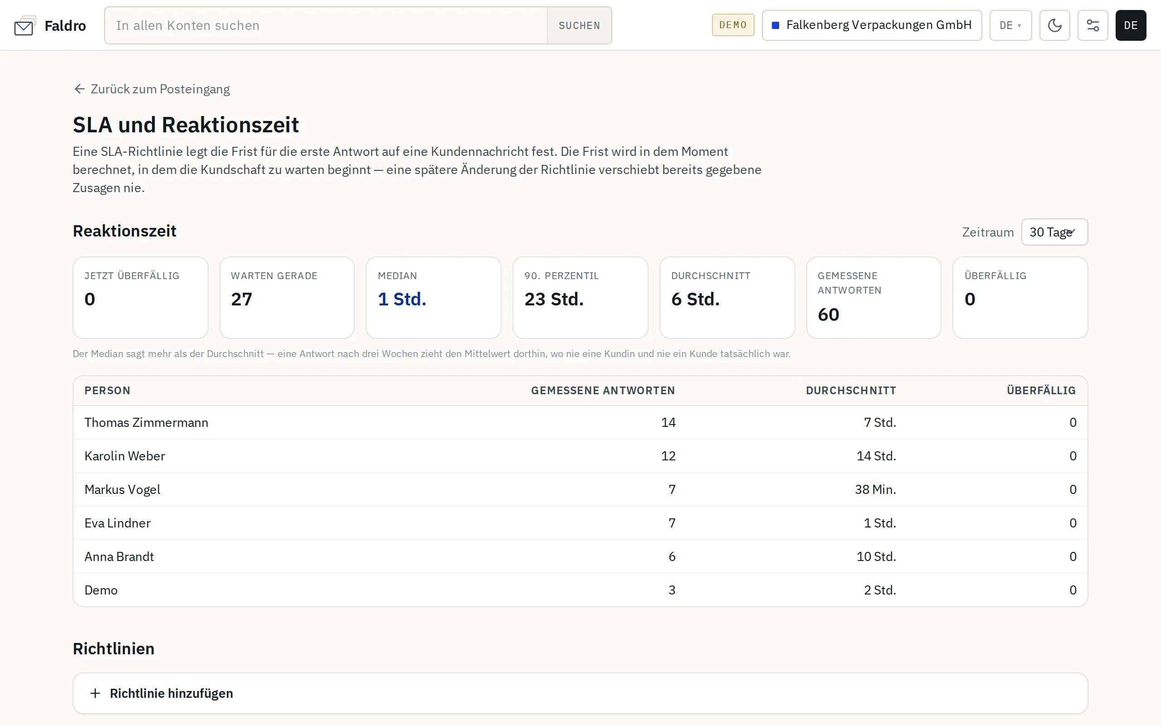Viewport: 1161px width, 725px height.
Task: Go back via 'Zurück zum Posteingang' link
Action: (x=151, y=89)
